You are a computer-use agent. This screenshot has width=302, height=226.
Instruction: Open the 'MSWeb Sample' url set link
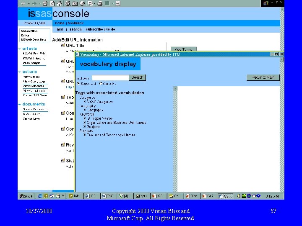pos(31,63)
